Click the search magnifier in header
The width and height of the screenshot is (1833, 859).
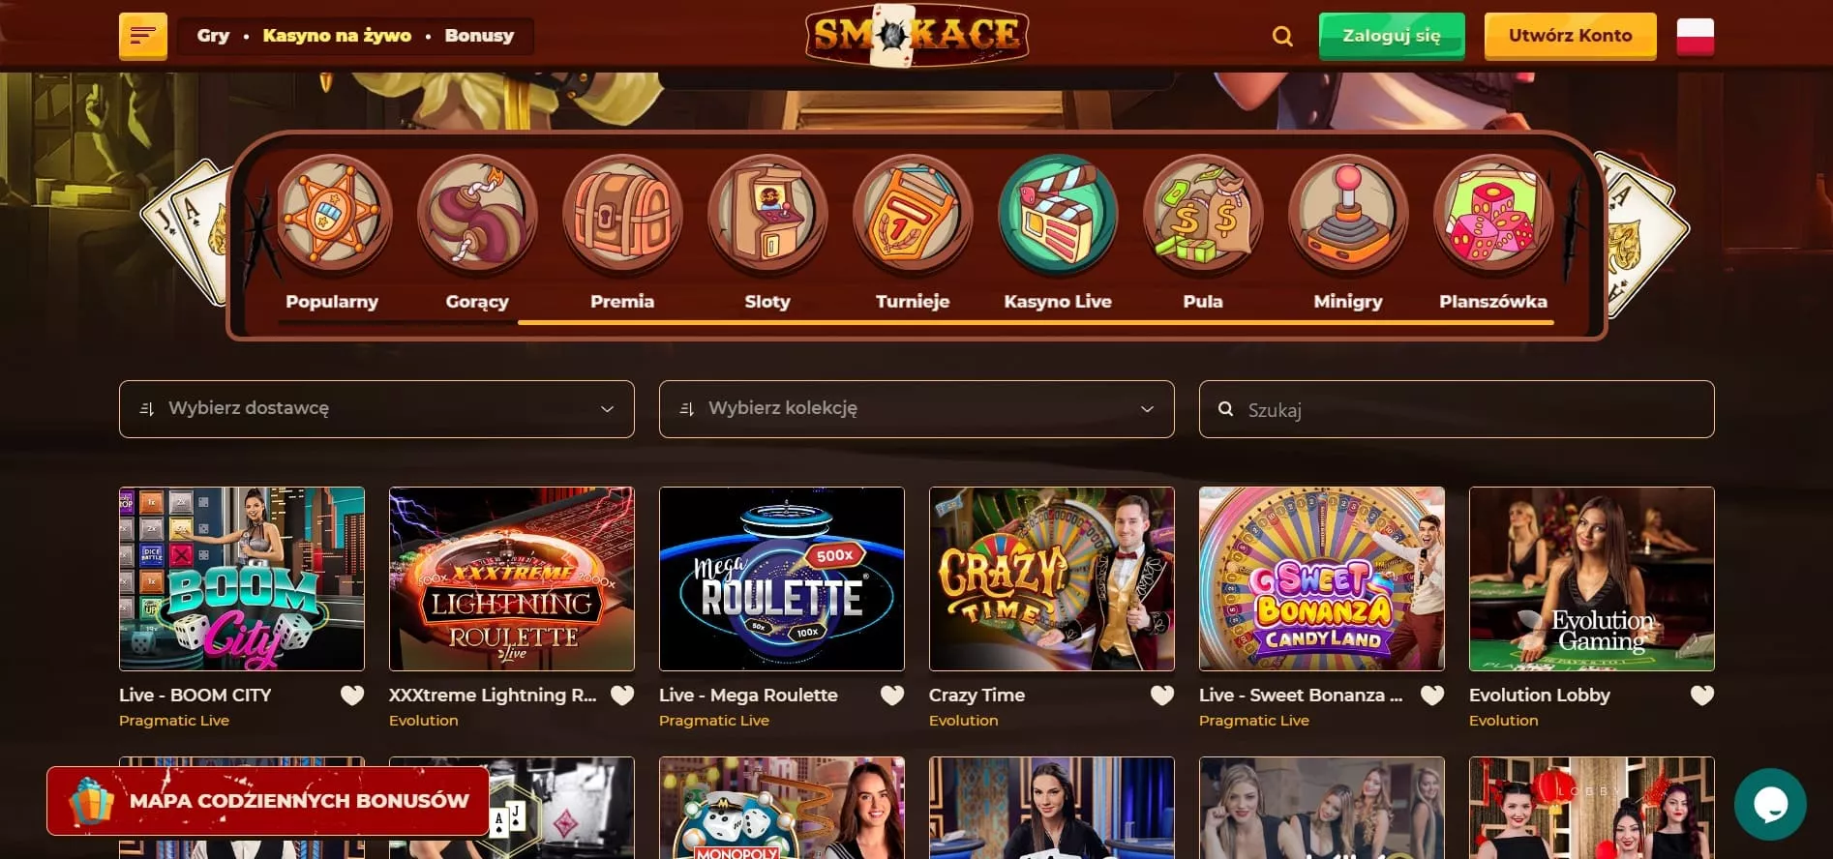click(1282, 37)
